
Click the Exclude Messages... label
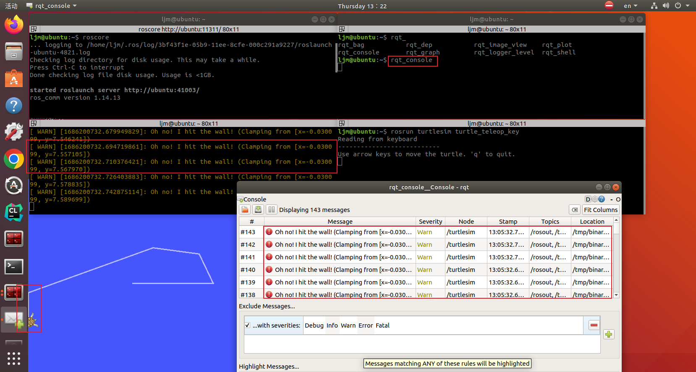tap(267, 306)
